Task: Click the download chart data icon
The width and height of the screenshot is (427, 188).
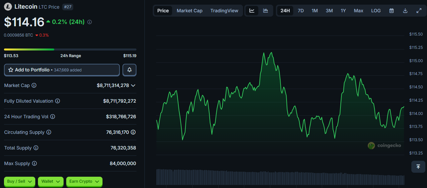Action: pos(405,11)
